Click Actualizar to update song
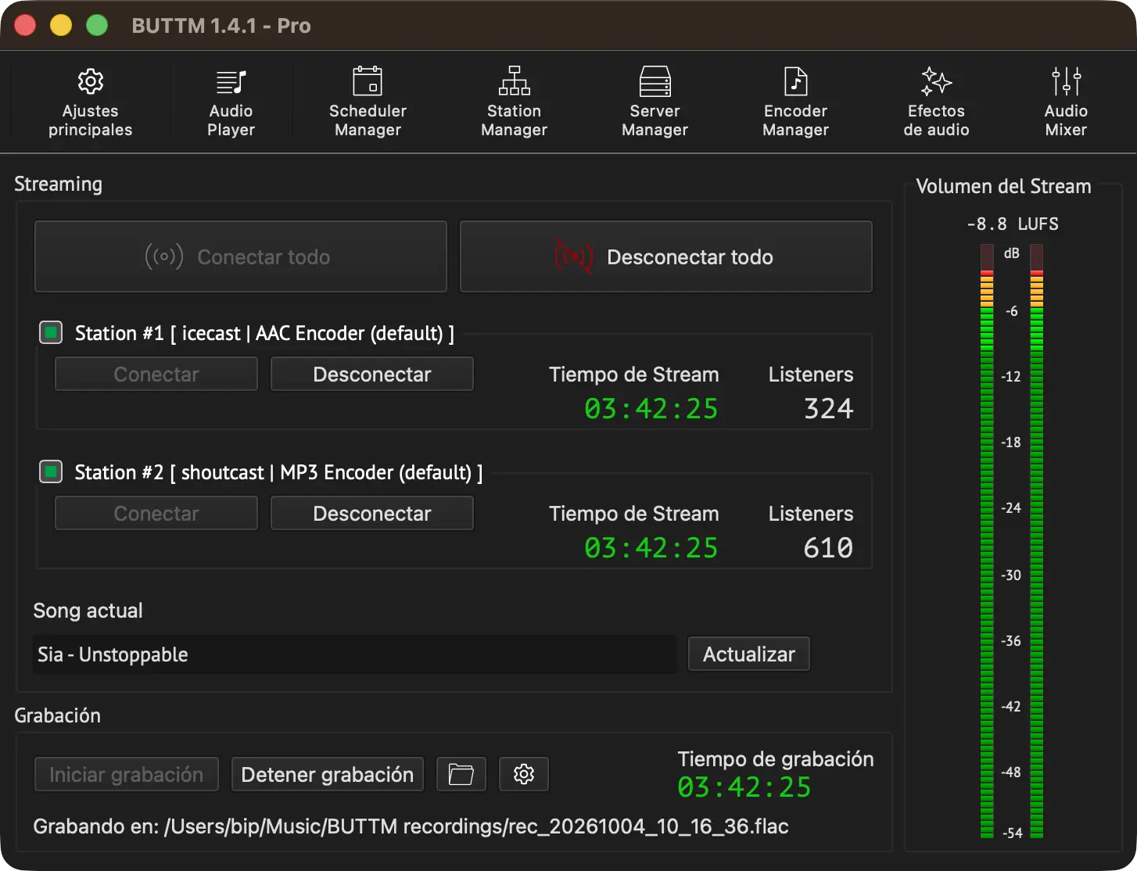 749,654
